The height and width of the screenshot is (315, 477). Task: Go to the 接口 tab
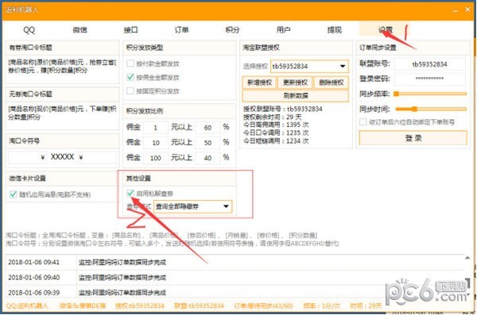pyautogui.click(x=131, y=30)
